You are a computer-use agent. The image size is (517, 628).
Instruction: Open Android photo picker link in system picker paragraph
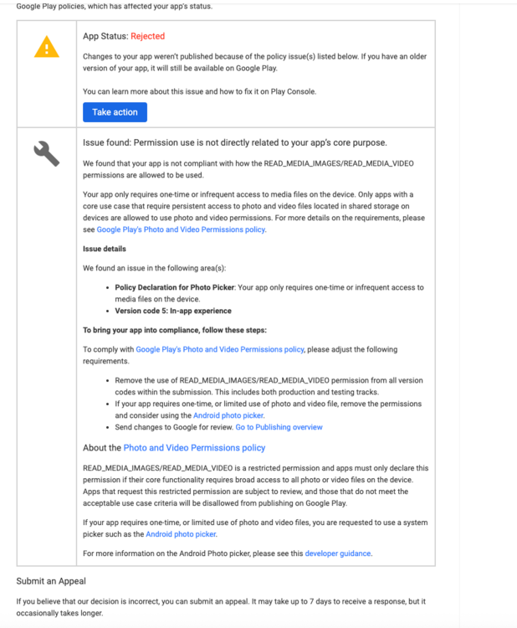(x=181, y=534)
